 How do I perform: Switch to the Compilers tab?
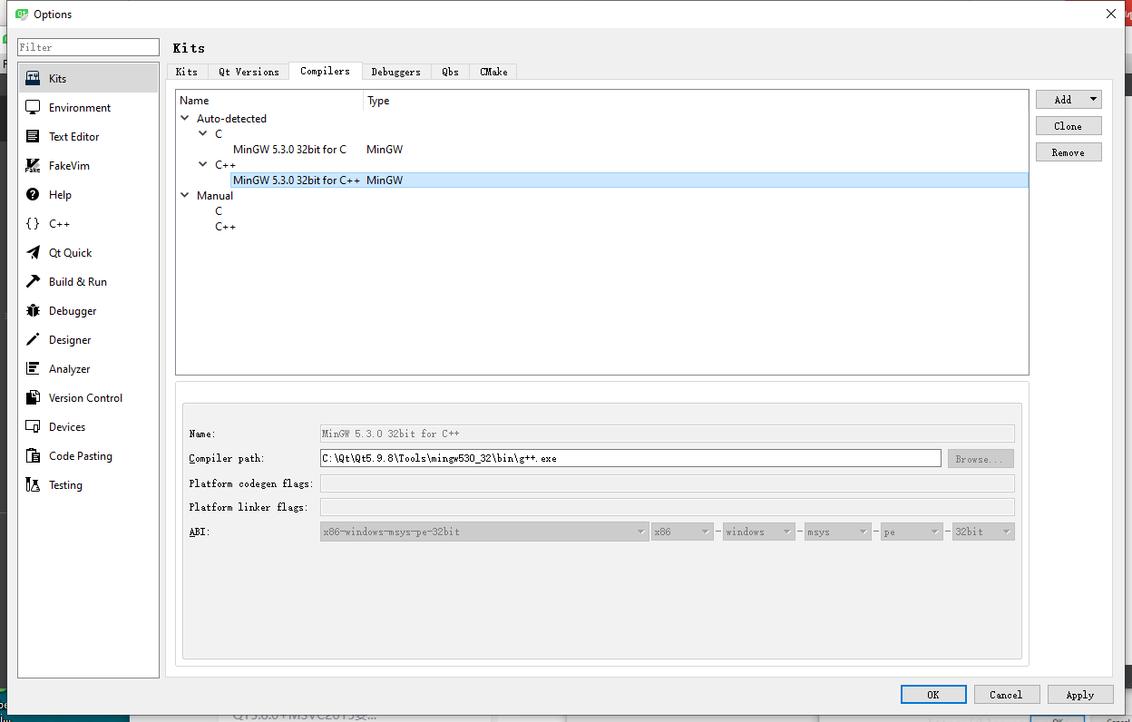(325, 71)
